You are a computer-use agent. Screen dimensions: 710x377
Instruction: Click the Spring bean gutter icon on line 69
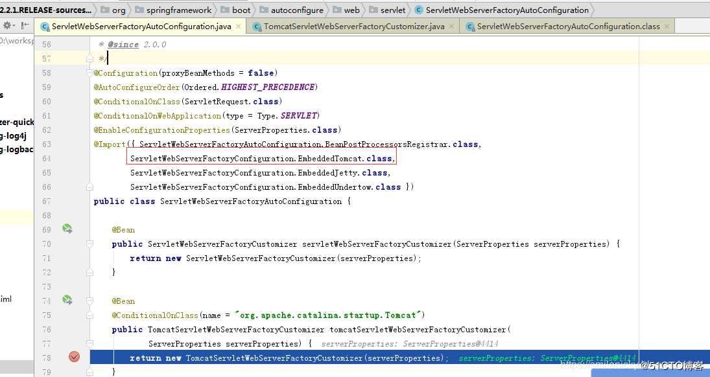pos(67,229)
